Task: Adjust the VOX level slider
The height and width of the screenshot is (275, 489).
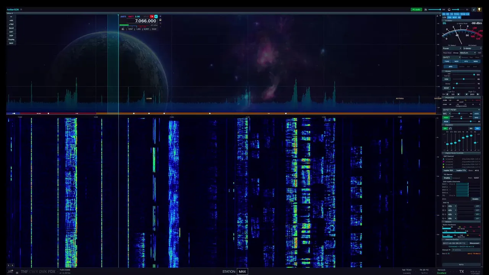Action: (x=463, y=79)
